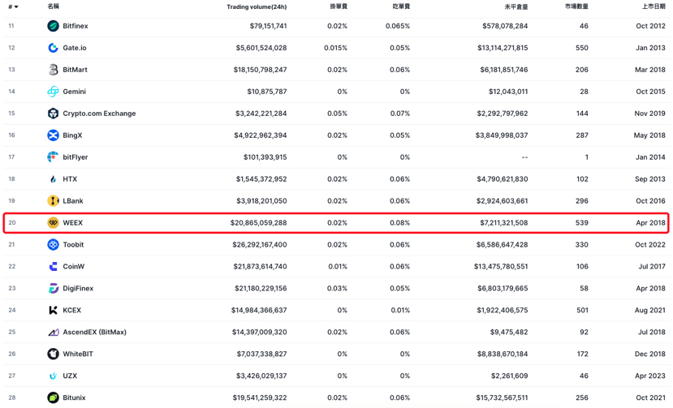Select the rank number 20 in the WEEX row
Screen dimensions: 673x408
click(12, 223)
